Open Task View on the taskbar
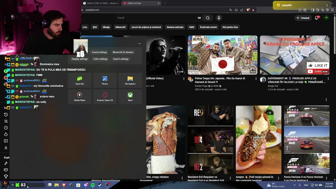 [x=49, y=185]
